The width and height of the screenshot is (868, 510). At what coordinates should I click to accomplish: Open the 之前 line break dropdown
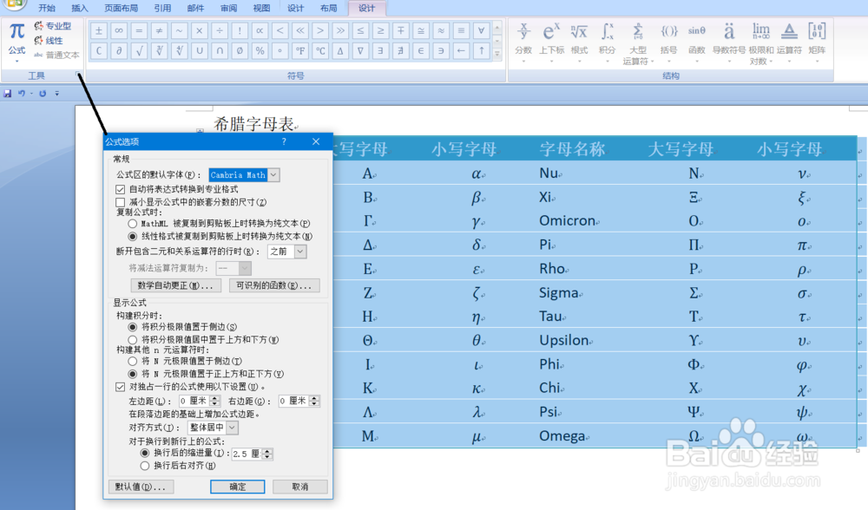click(x=300, y=252)
